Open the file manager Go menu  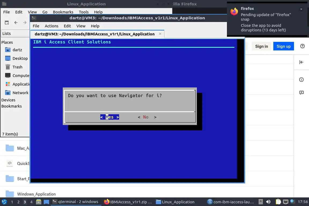point(45,12)
